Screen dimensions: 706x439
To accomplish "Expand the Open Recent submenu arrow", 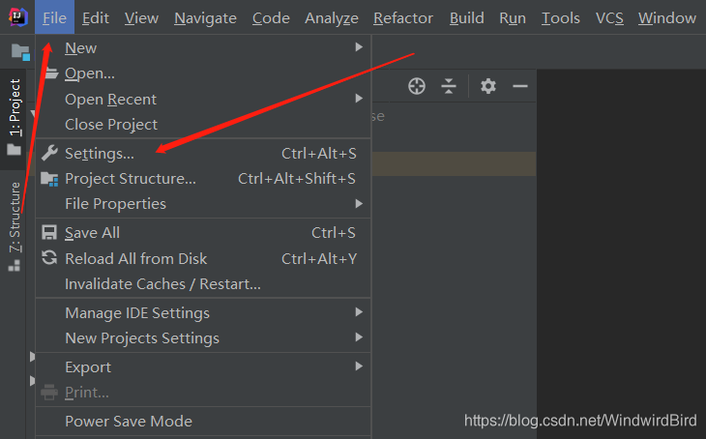I will (359, 99).
